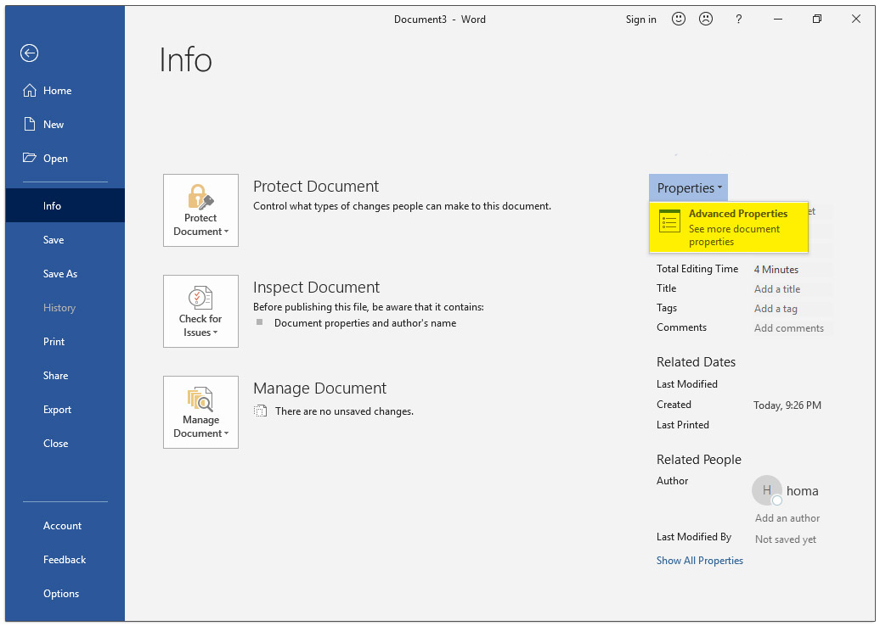
Task: Click the Home house icon in sidebar
Action: (x=29, y=90)
